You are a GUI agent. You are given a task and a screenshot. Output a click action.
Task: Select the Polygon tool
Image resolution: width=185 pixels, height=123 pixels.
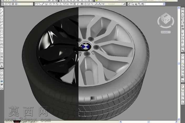coord(2,19)
